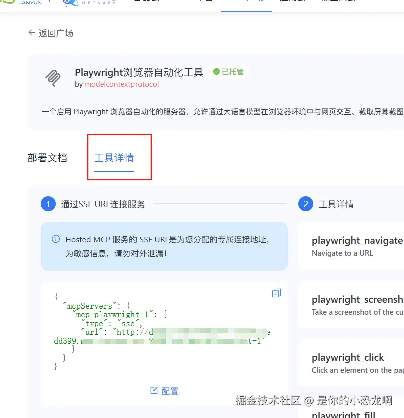Click the Hosted MCP SSE URL notice text

(168, 246)
